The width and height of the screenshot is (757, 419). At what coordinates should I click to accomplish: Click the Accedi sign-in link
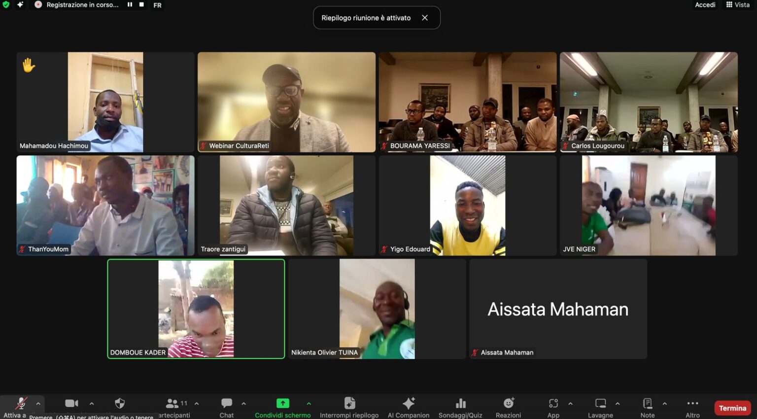pos(705,5)
